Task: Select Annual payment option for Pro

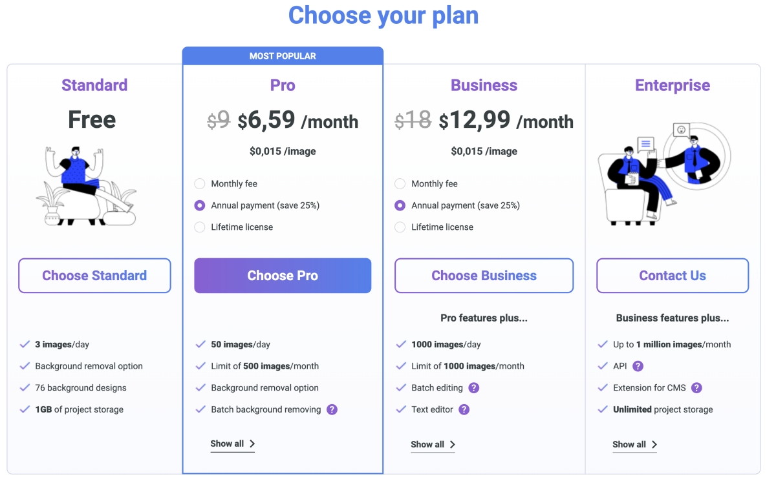Action: [200, 205]
